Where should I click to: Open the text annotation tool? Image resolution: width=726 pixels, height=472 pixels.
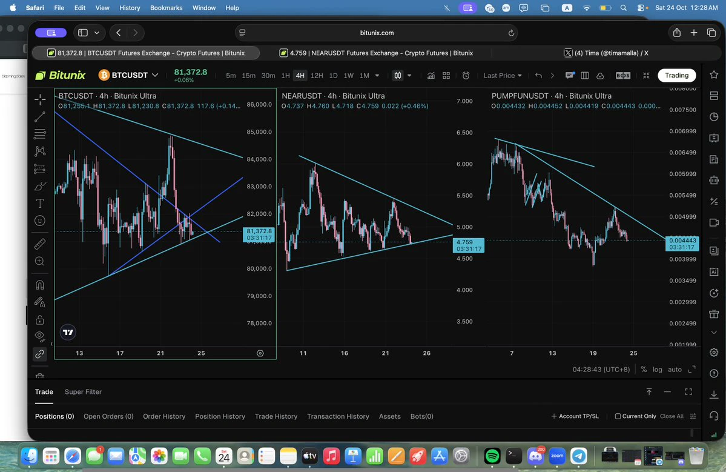click(40, 204)
